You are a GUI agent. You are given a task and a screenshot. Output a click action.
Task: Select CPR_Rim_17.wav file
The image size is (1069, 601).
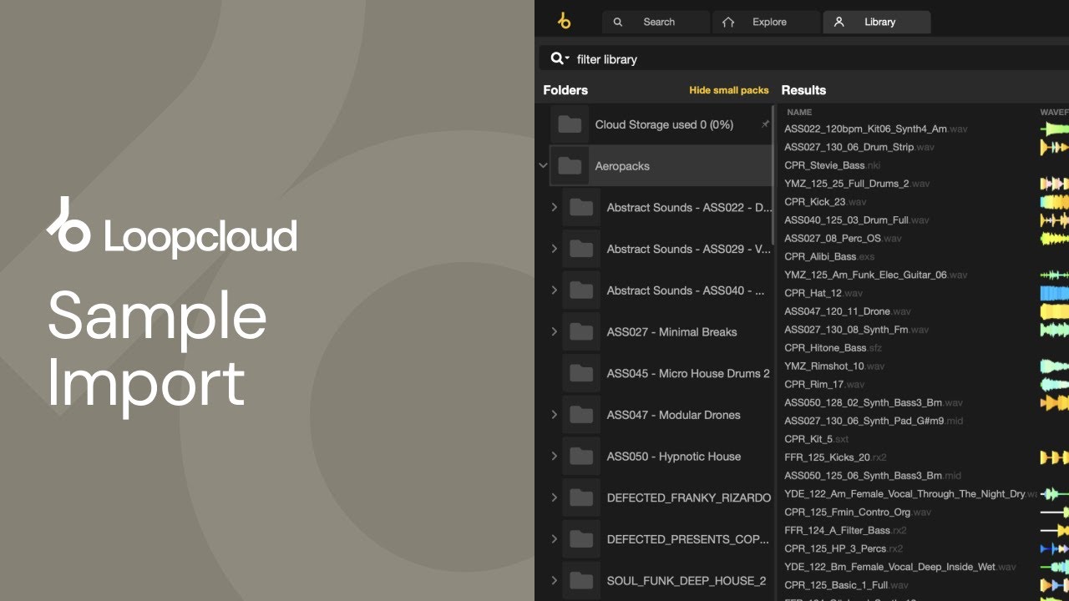[824, 385]
